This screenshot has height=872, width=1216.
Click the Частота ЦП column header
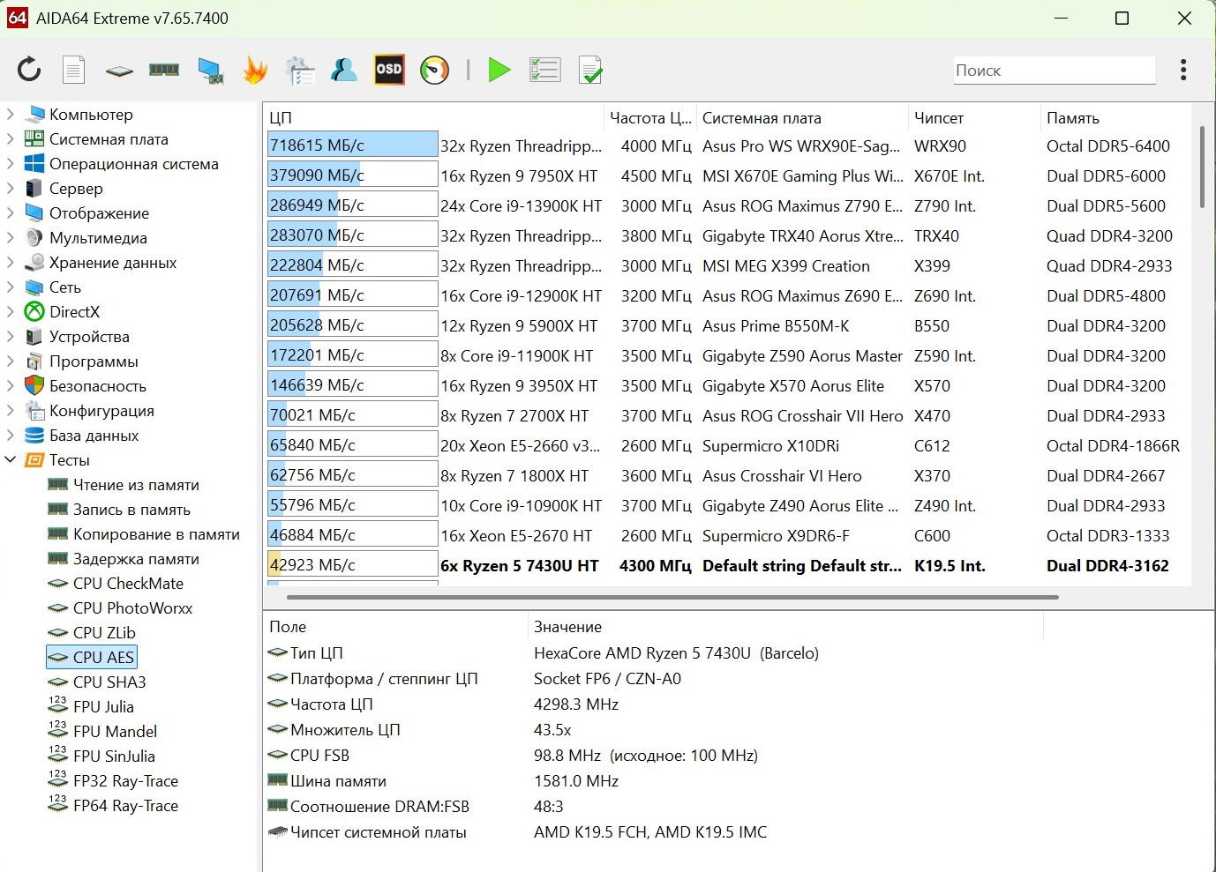click(x=649, y=118)
